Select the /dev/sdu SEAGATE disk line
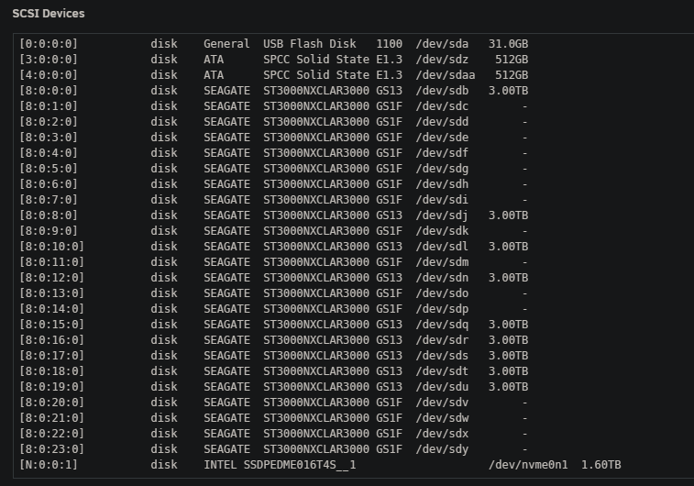The width and height of the screenshot is (694, 486). (273, 387)
